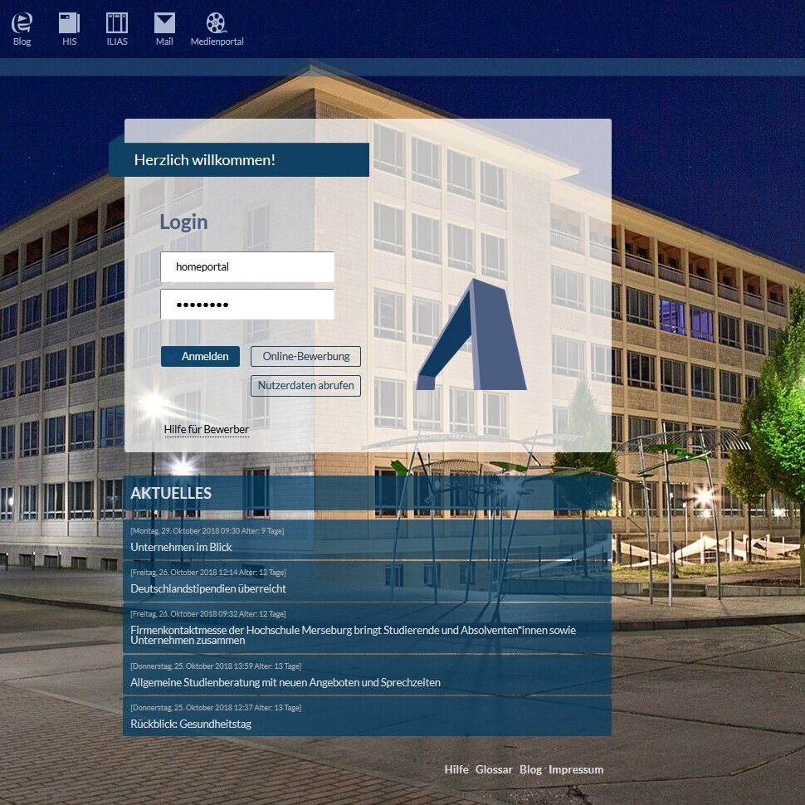
Task: View Allgemeine Studienberatung news item
Action: coord(285,683)
